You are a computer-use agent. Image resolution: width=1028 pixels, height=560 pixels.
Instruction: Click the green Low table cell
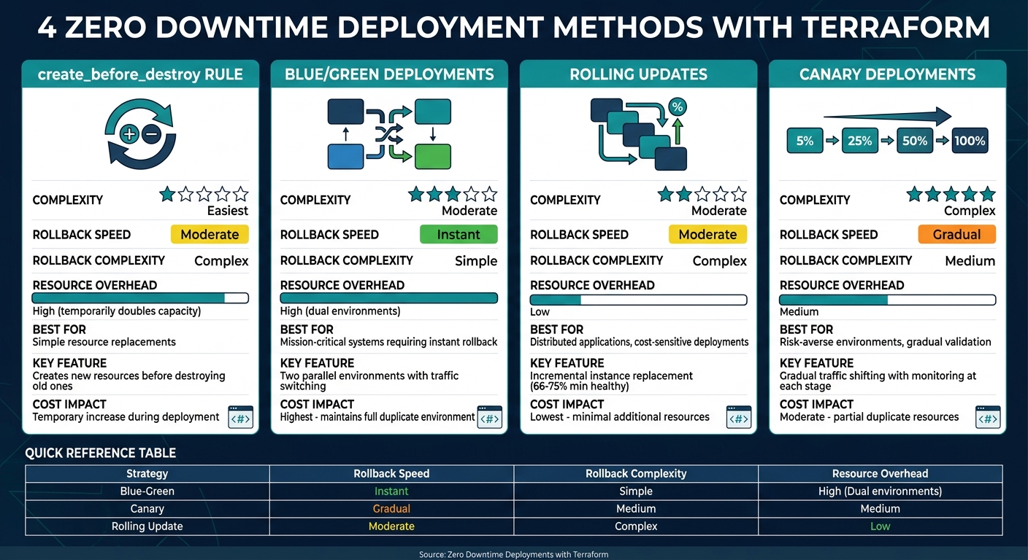coord(881,526)
